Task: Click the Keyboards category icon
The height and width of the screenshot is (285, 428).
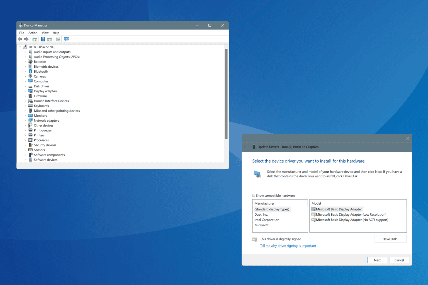Action: (30, 106)
